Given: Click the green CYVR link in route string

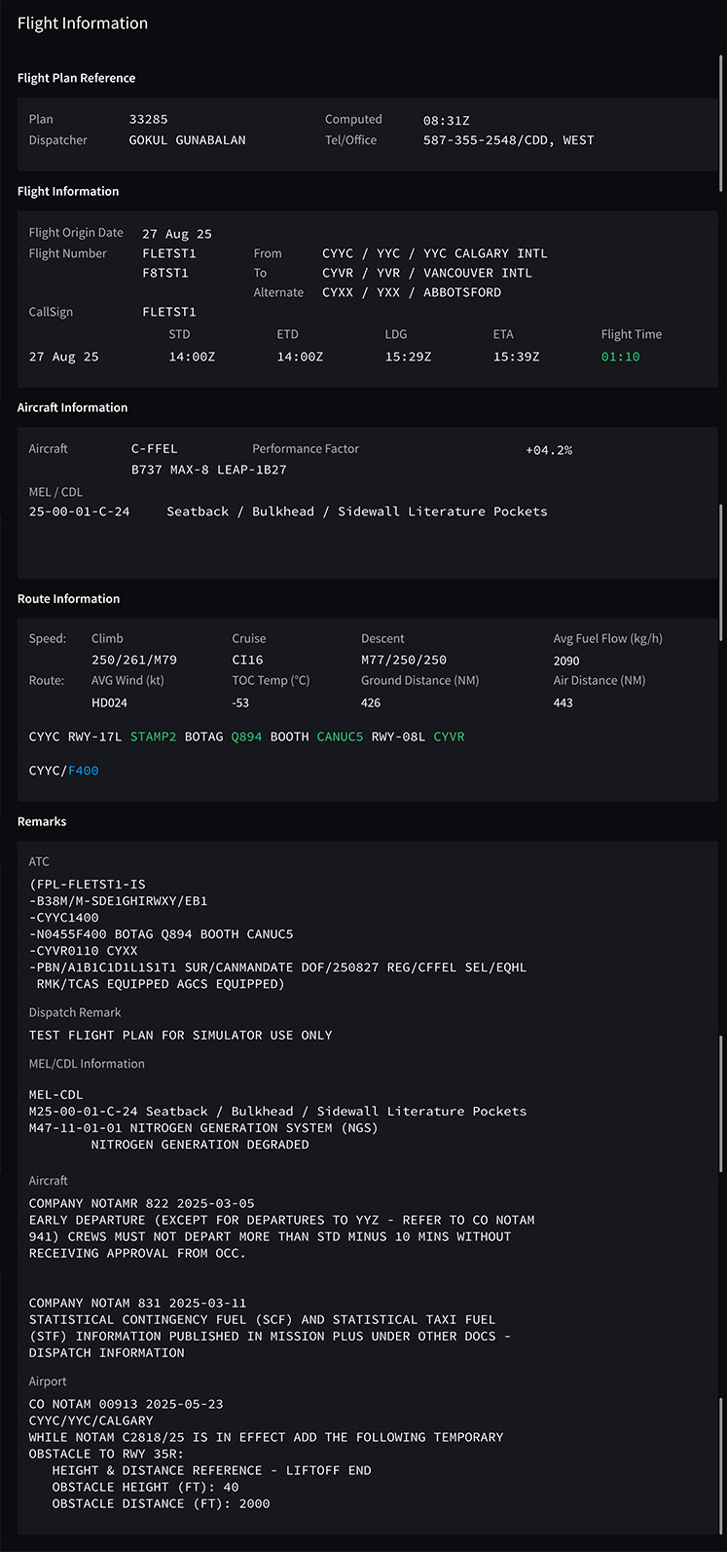Looking at the screenshot, I should tap(449, 737).
